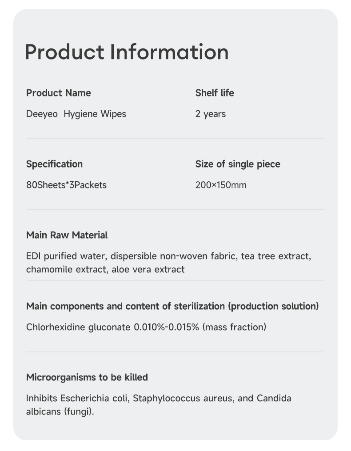351x451 pixels.
Task: Select the aloe vera extract text
Action: click(148, 269)
